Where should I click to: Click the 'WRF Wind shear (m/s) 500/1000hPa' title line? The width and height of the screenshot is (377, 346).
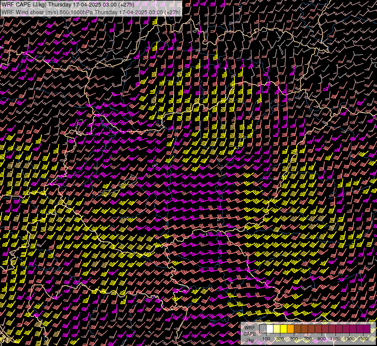(x=91, y=12)
